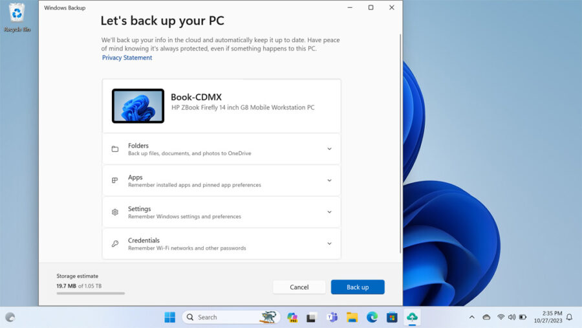Click the Back up button
Screen dimensions: 582x328
click(x=358, y=287)
